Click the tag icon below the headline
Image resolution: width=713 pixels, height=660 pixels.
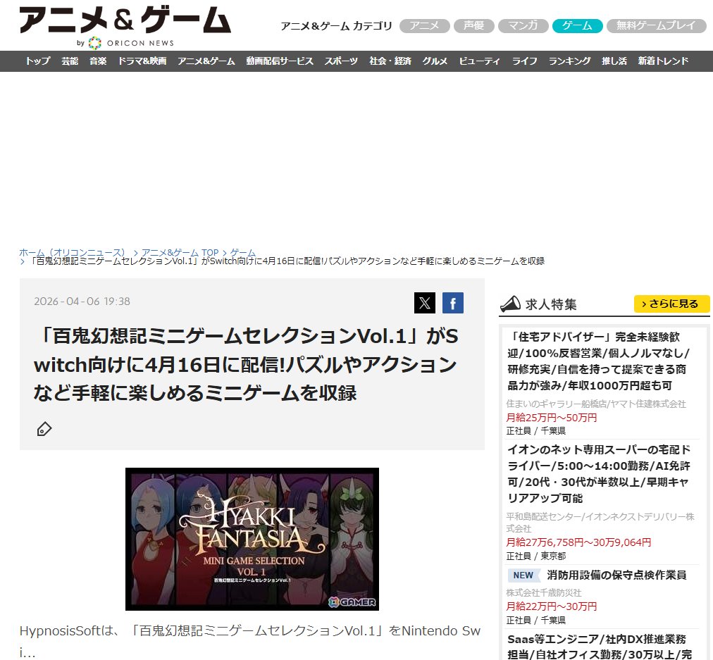point(44,429)
